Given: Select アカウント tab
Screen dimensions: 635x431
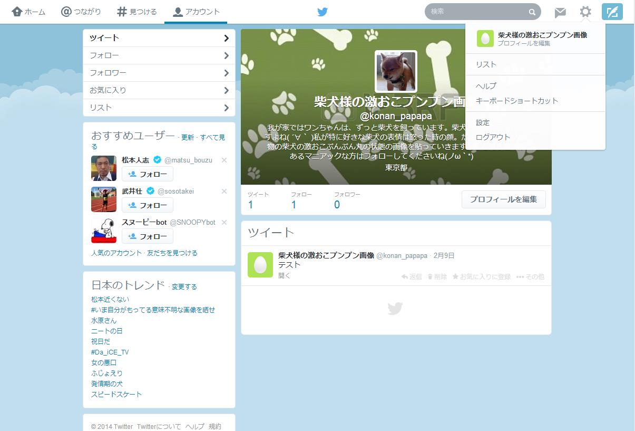Looking at the screenshot, I should (196, 12).
